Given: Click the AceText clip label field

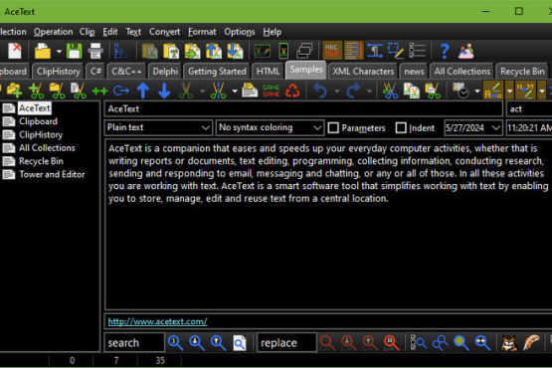Looking at the screenshot, I should click(x=303, y=108).
